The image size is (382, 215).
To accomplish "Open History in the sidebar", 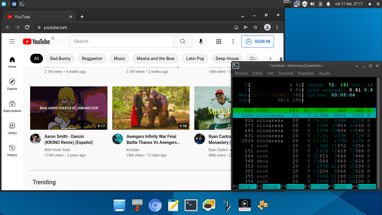I will coord(12,150).
